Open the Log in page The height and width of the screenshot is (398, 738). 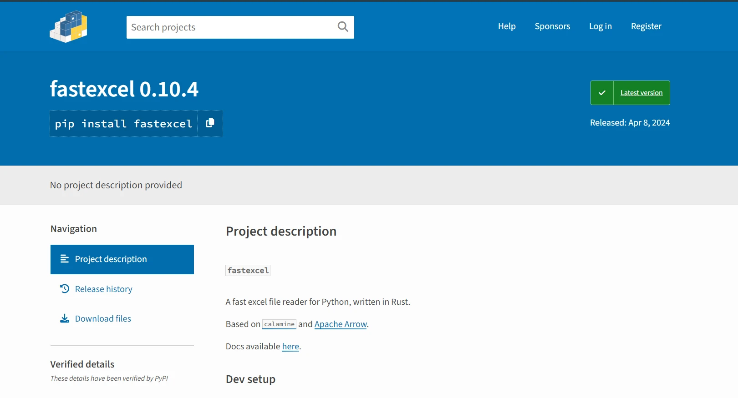tap(600, 26)
